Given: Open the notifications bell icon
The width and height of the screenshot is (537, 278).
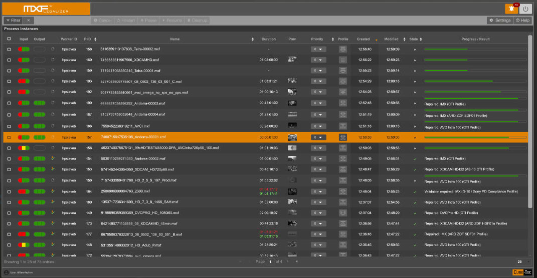Looking at the screenshot, I should click(x=511, y=8).
